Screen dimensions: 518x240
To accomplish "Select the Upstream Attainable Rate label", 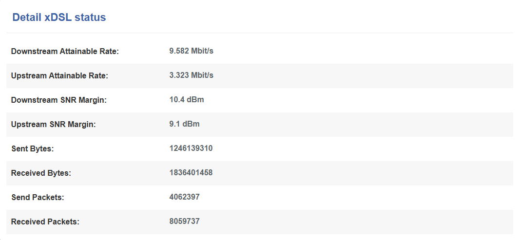I will point(59,75).
